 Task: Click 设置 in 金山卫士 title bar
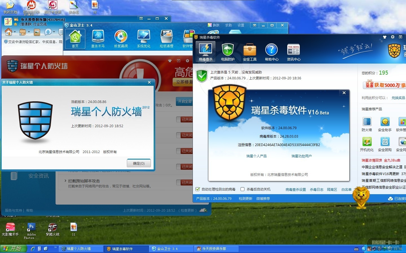coord(241,25)
